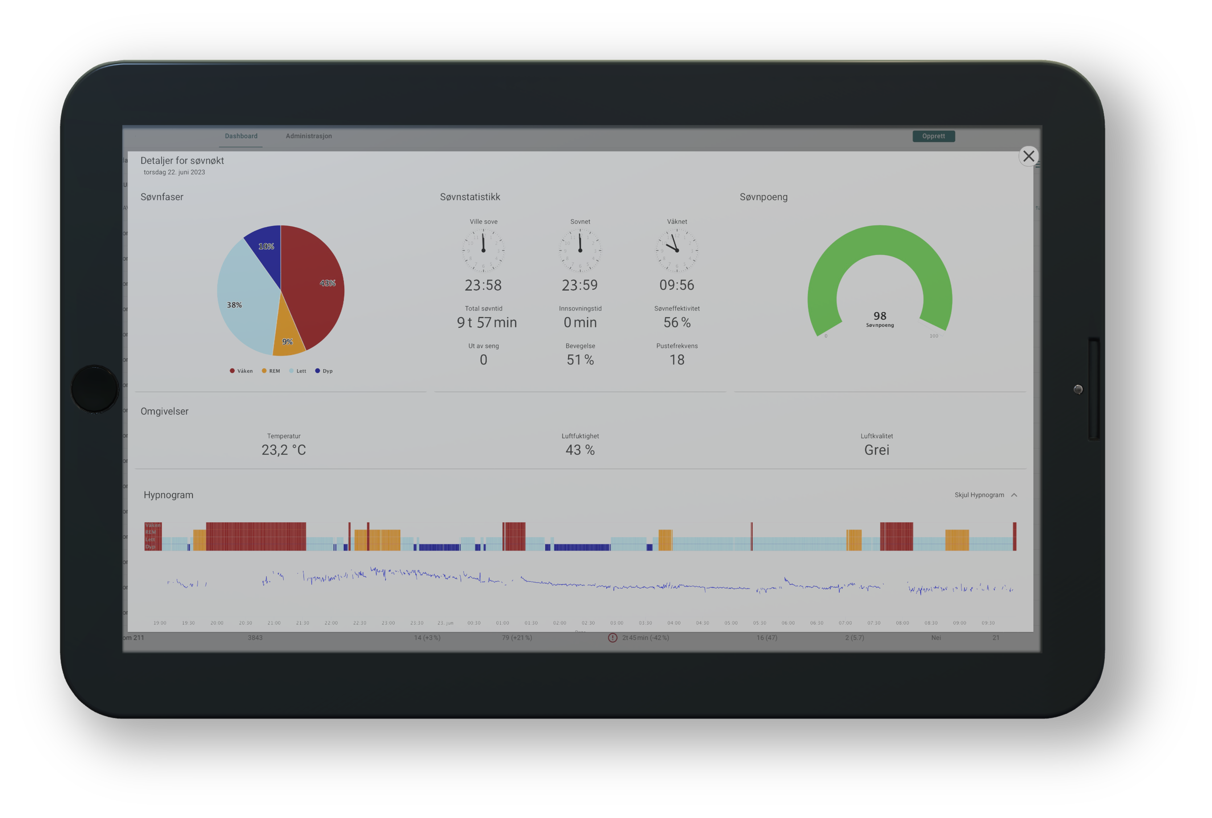Click the 23. jun label on the time axis

(x=445, y=623)
